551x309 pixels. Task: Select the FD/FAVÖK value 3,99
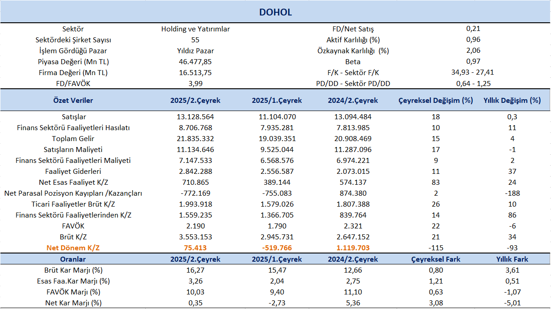(x=195, y=83)
